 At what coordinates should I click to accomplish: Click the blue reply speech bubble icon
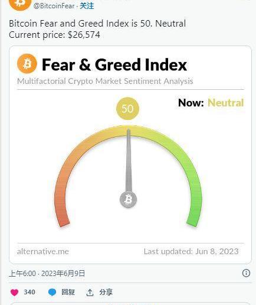pyautogui.click(x=52, y=293)
